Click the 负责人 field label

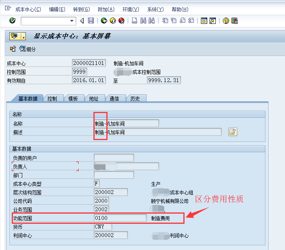click(x=20, y=167)
